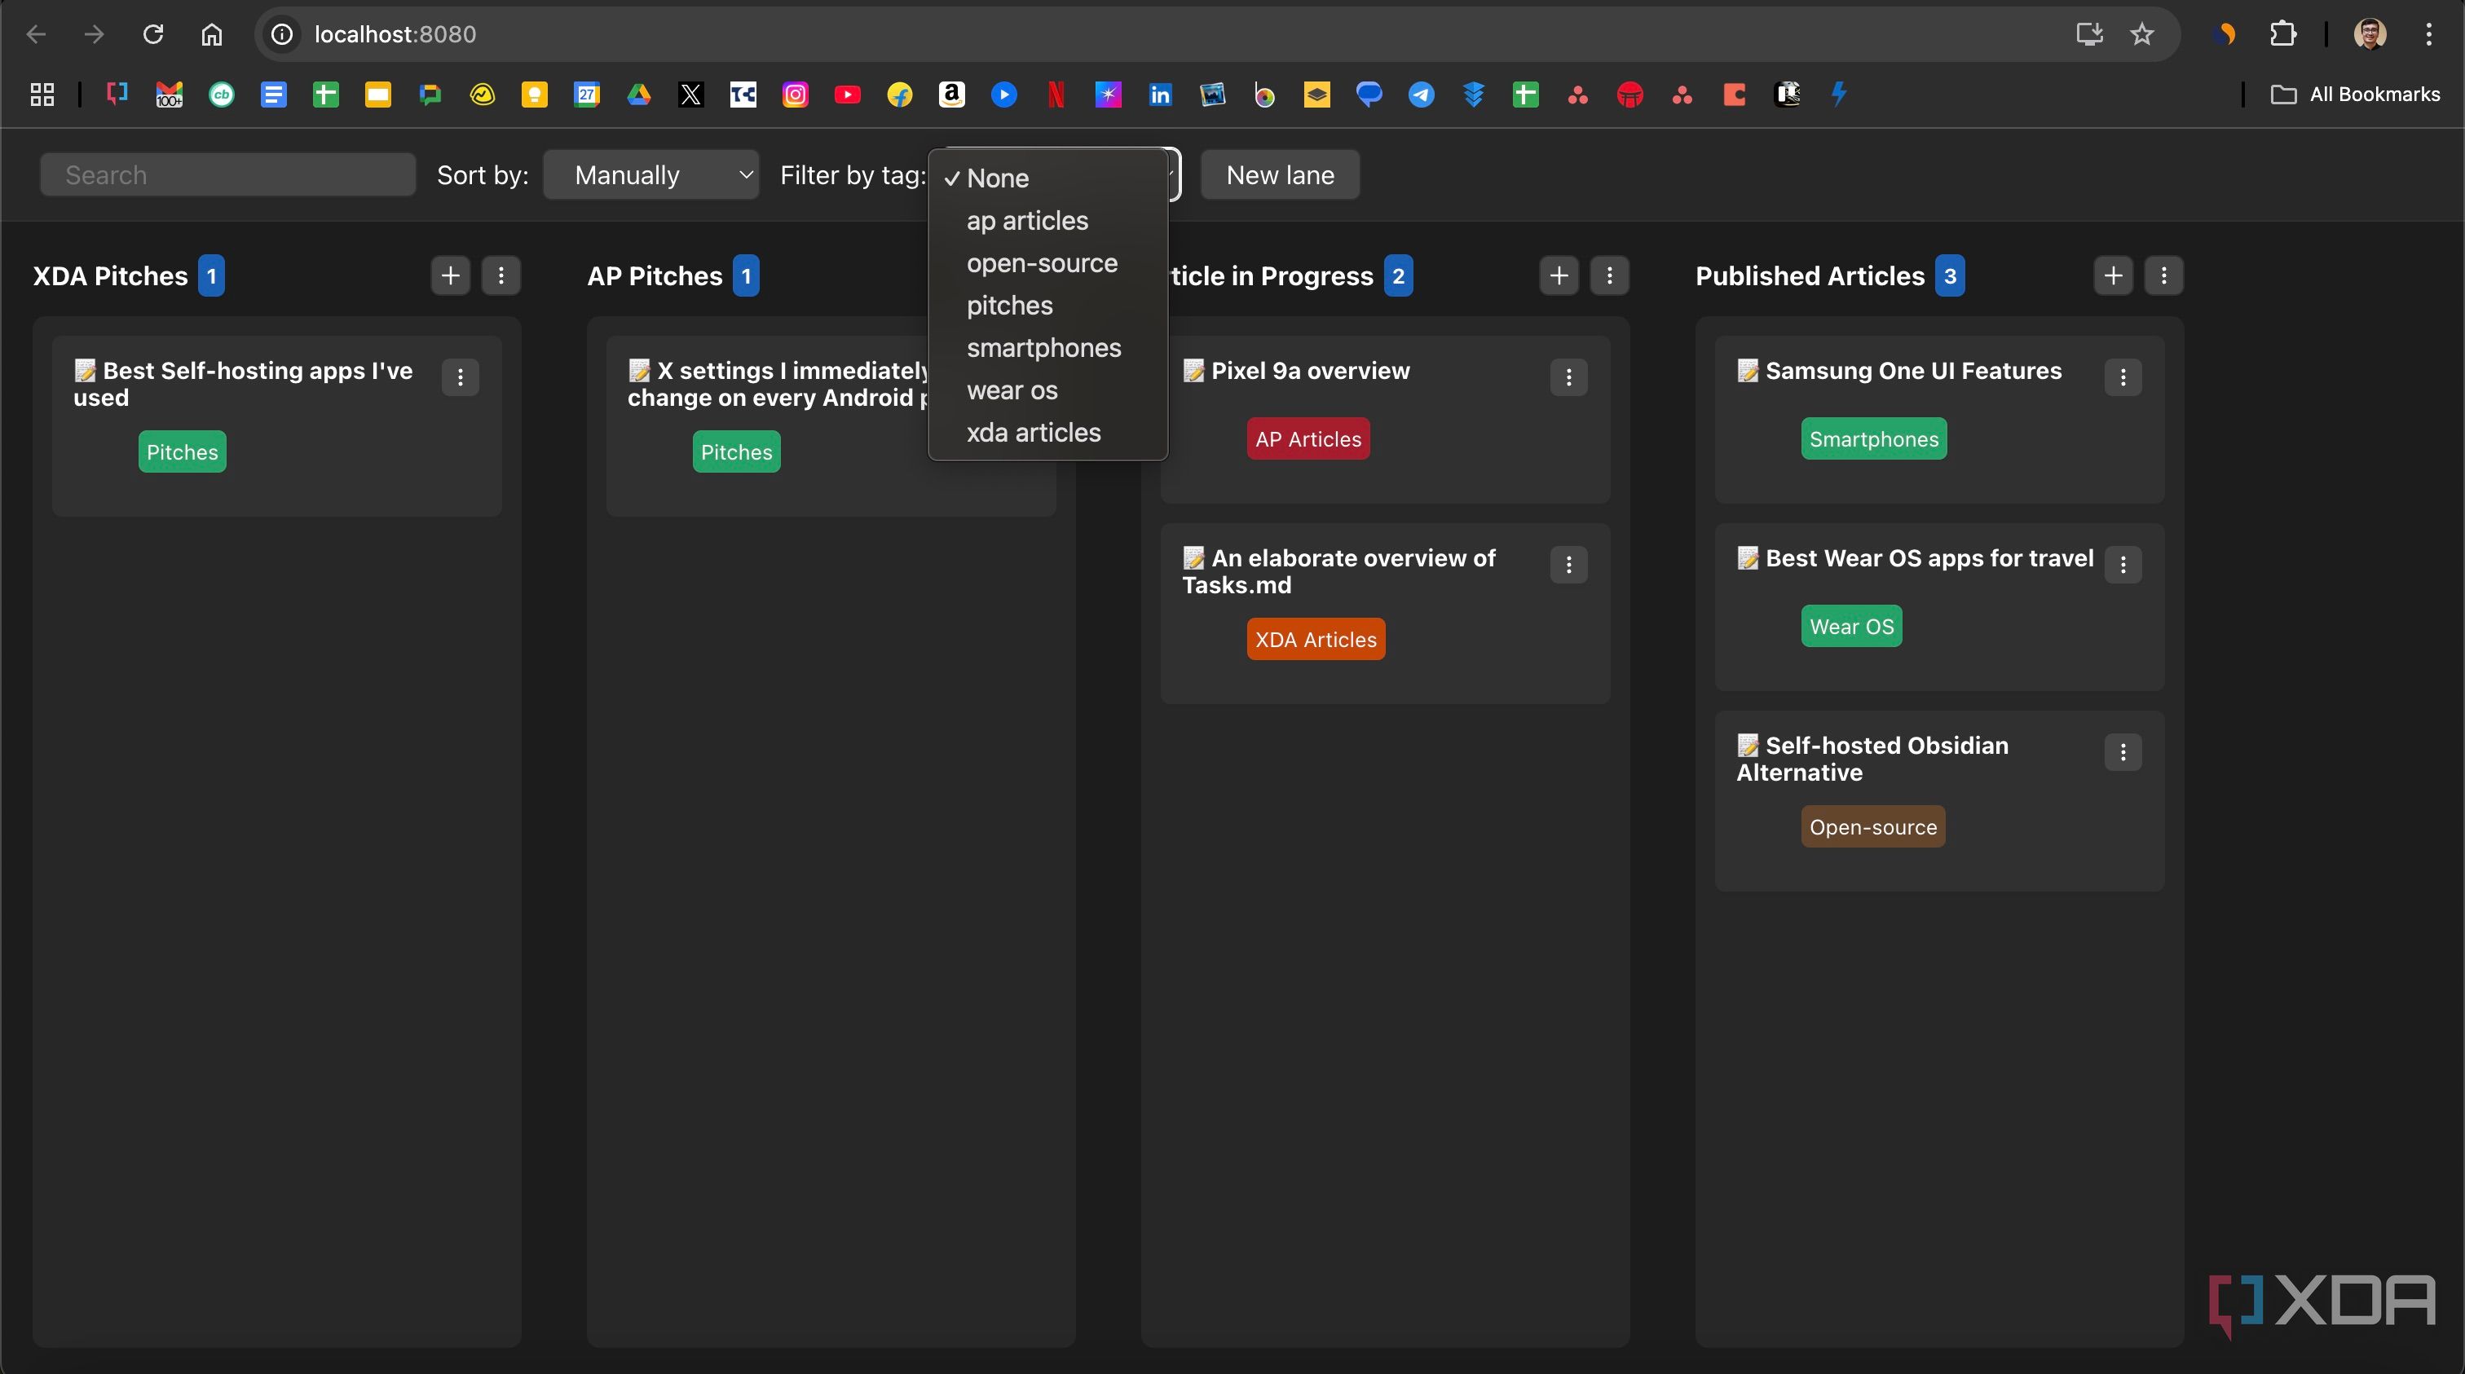The height and width of the screenshot is (1374, 2465).
Task: Open the Flipkart bookmark
Action: coord(899,94)
